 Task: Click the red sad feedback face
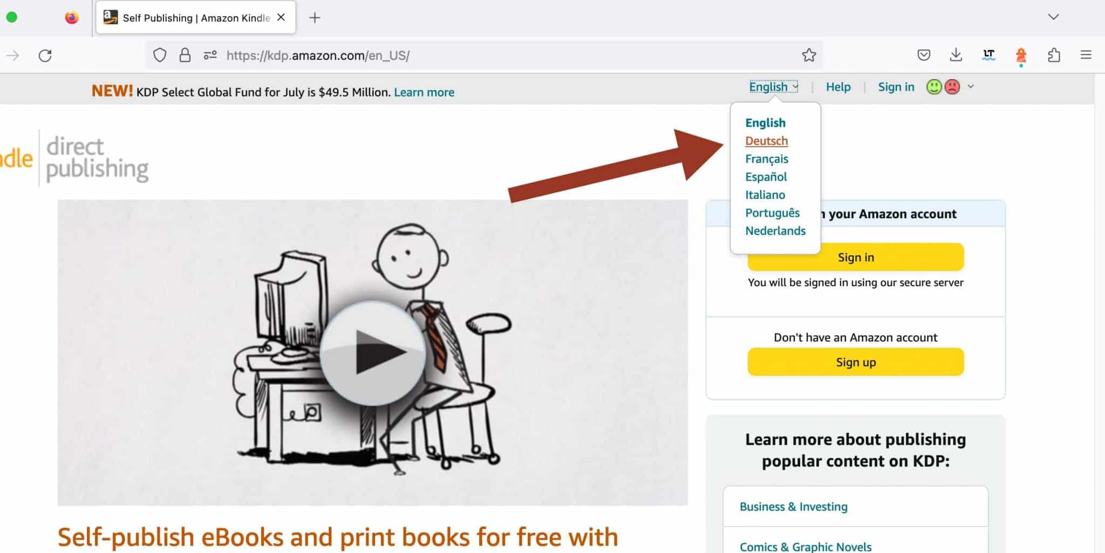click(x=952, y=87)
